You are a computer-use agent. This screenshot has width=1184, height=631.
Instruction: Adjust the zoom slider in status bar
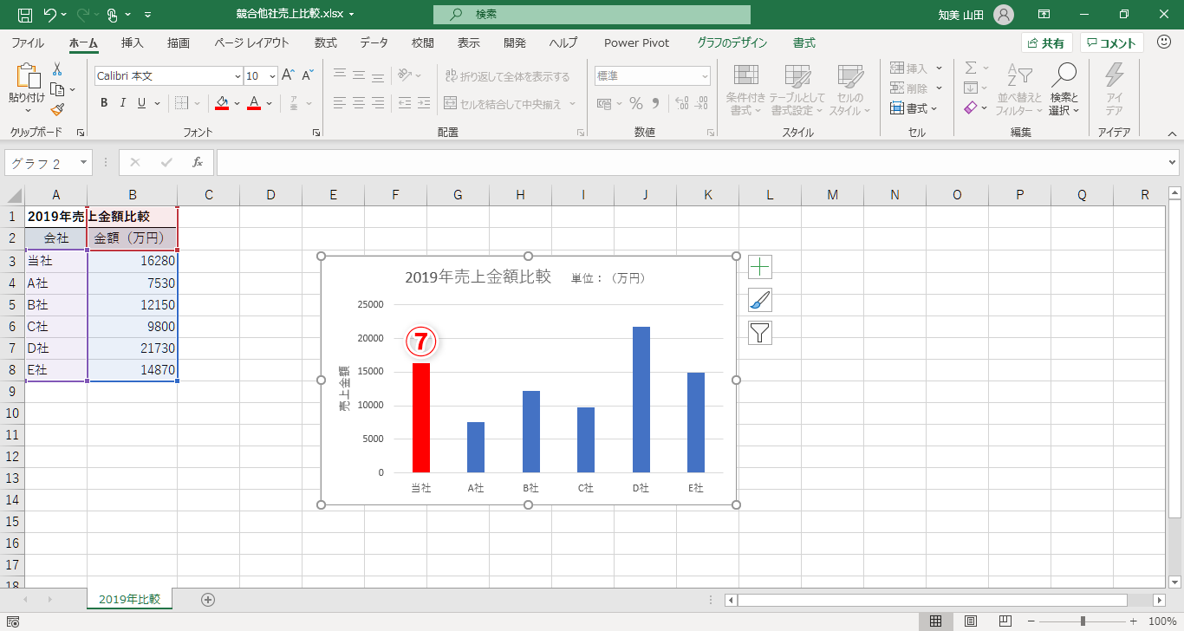1083,621
